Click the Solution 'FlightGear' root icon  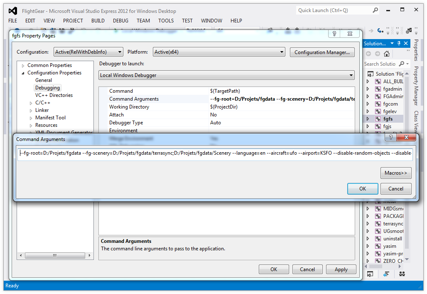tap(371, 74)
